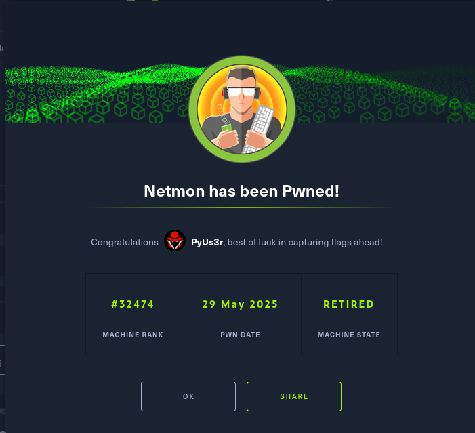Click the Congratulations text
The height and width of the screenshot is (433, 475).
coord(125,242)
